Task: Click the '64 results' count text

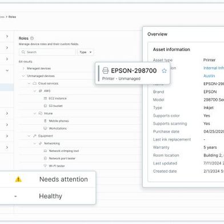Action: tap(25, 62)
